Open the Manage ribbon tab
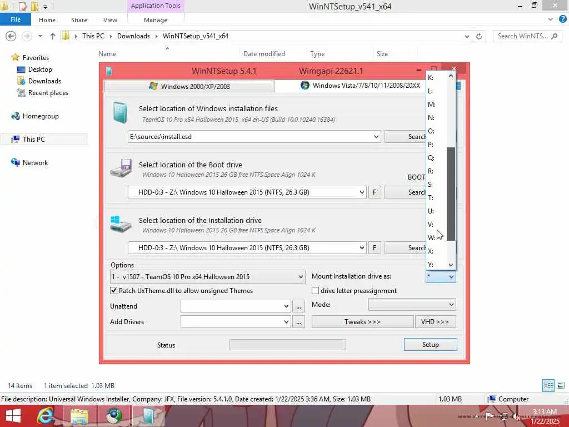 pyautogui.click(x=156, y=20)
